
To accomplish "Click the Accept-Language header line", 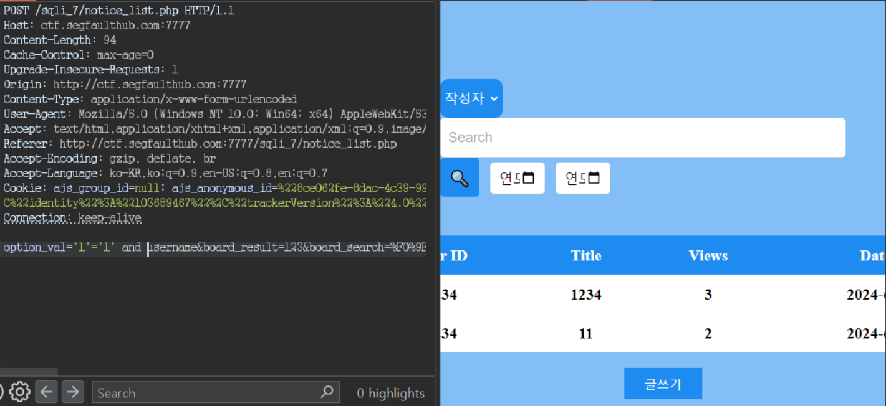I will [x=165, y=173].
